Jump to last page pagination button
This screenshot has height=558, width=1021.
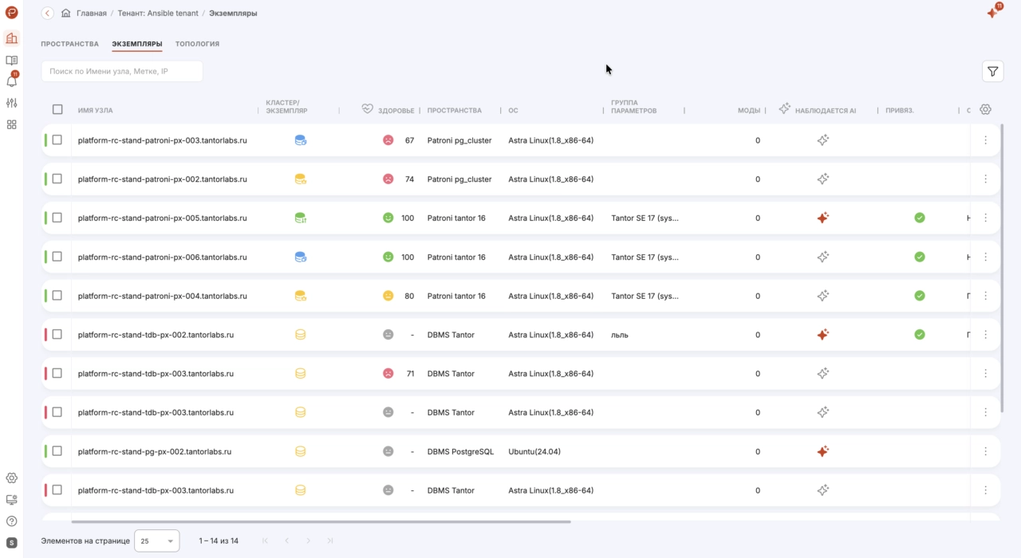(330, 540)
